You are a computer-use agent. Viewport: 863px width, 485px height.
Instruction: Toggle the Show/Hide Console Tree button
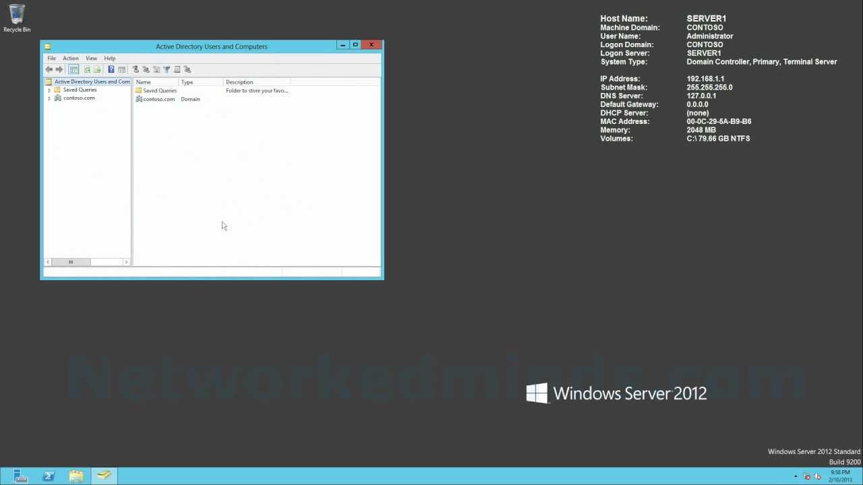73,69
